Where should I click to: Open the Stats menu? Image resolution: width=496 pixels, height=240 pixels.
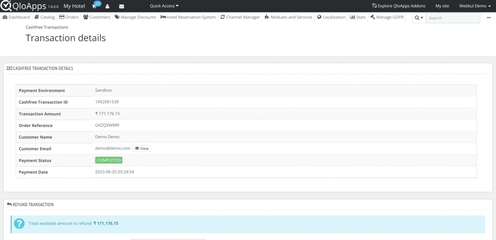coord(358,17)
